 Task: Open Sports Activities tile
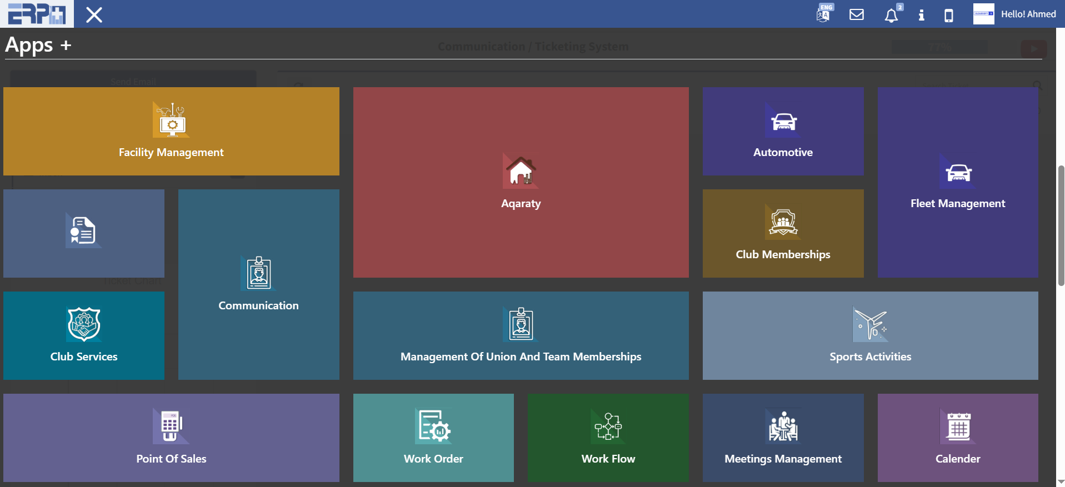(x=870, y=335)
